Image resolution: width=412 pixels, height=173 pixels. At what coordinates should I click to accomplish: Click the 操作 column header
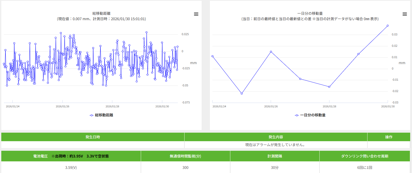[x=388, y=137]
